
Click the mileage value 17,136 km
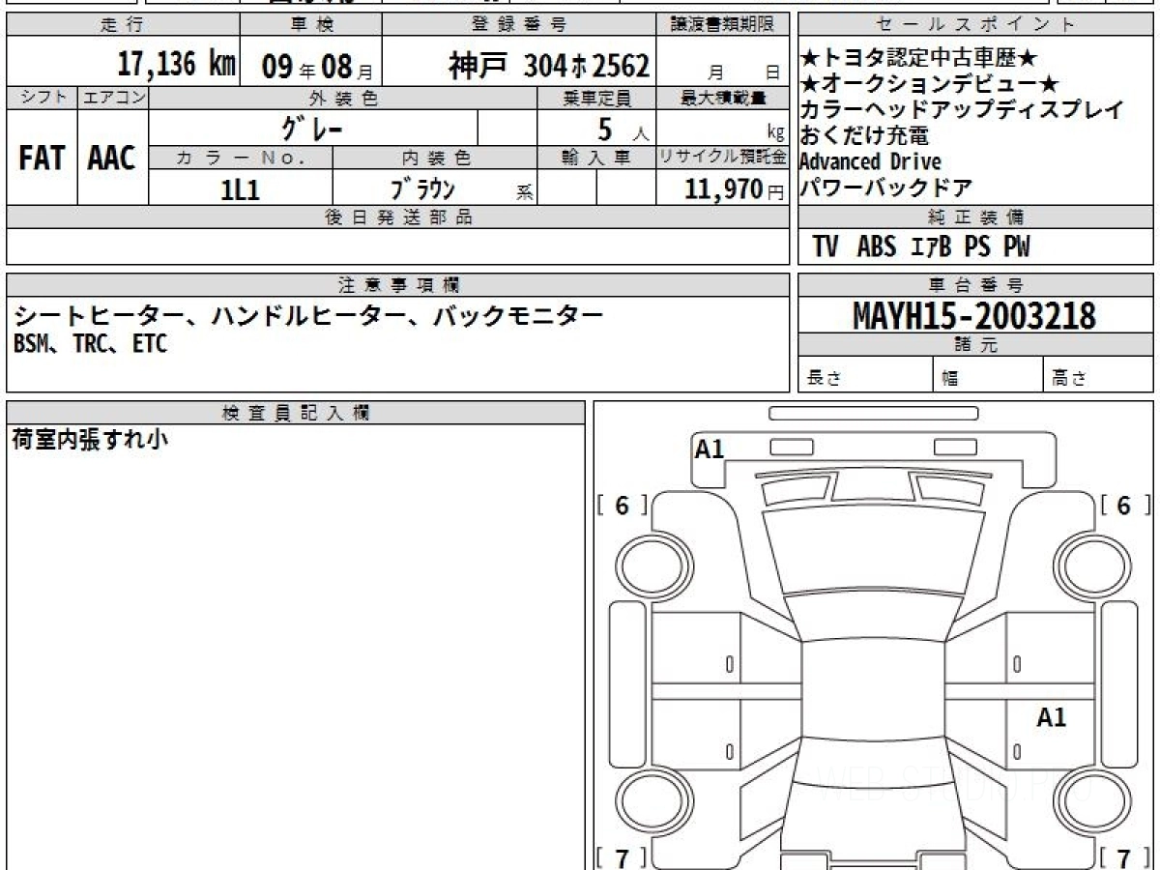pos(177,66)
